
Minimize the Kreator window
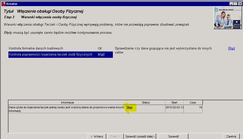pyautogui.click(x=231, y=4)
